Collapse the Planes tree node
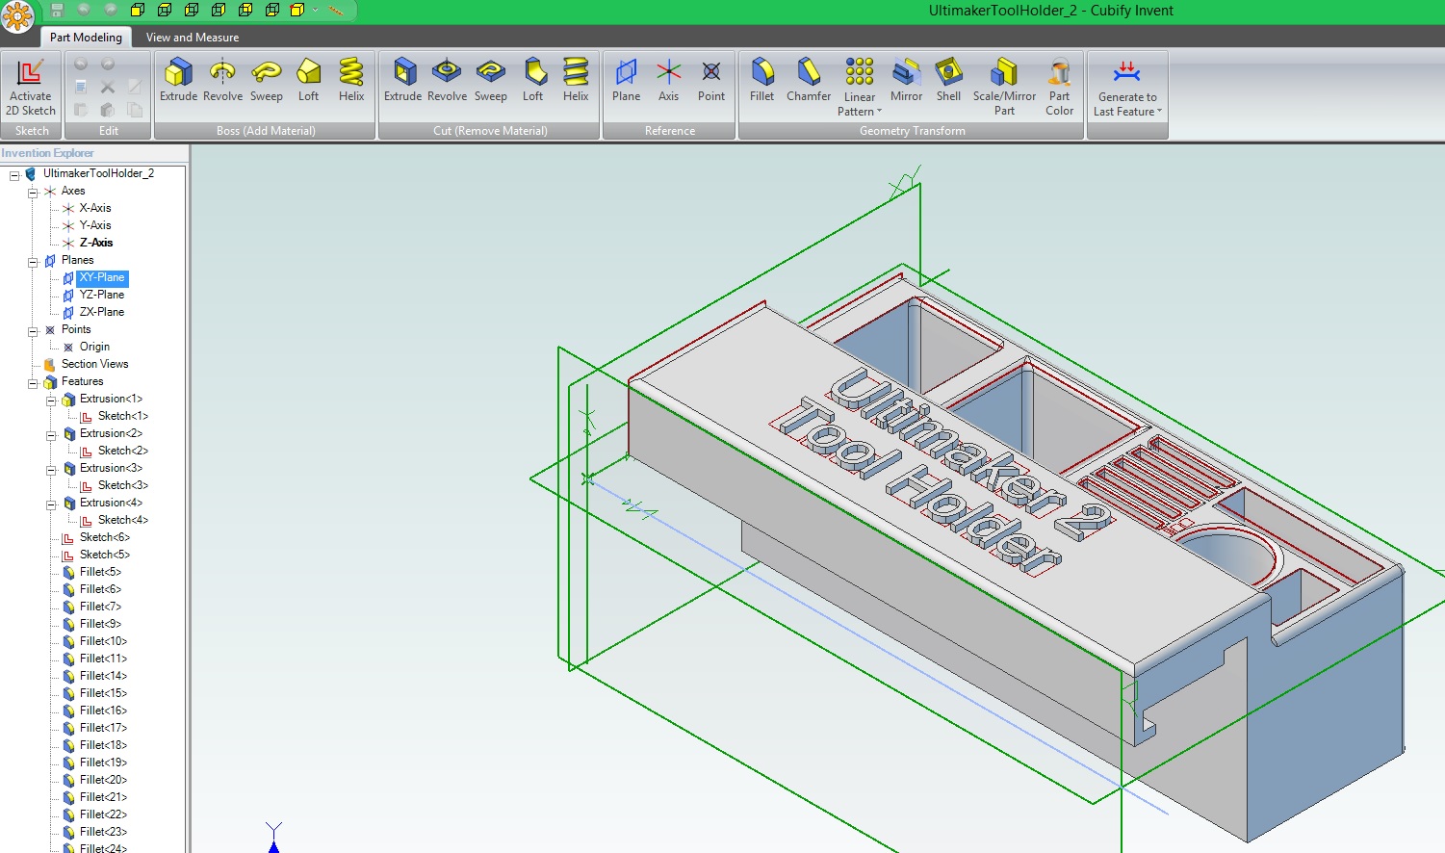The width and height of the screenshot is (1445, 853). pos(33,261)
